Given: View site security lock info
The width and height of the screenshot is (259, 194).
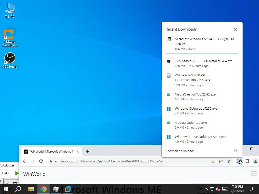Looking at the screenshot, I should 51,161.
